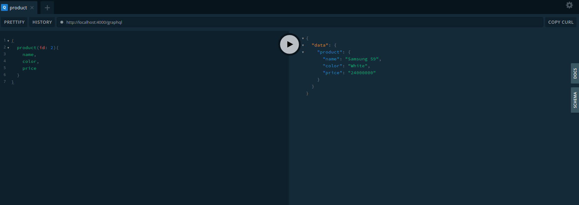Collapse the response root brace arrow
Image resolution: width=579 pixels, height=205 pixels.
pyautogui.click(x=303, y=38)
